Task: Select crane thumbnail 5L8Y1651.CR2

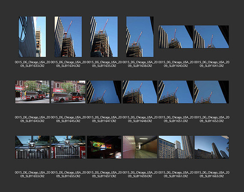Action: (176, 92)
